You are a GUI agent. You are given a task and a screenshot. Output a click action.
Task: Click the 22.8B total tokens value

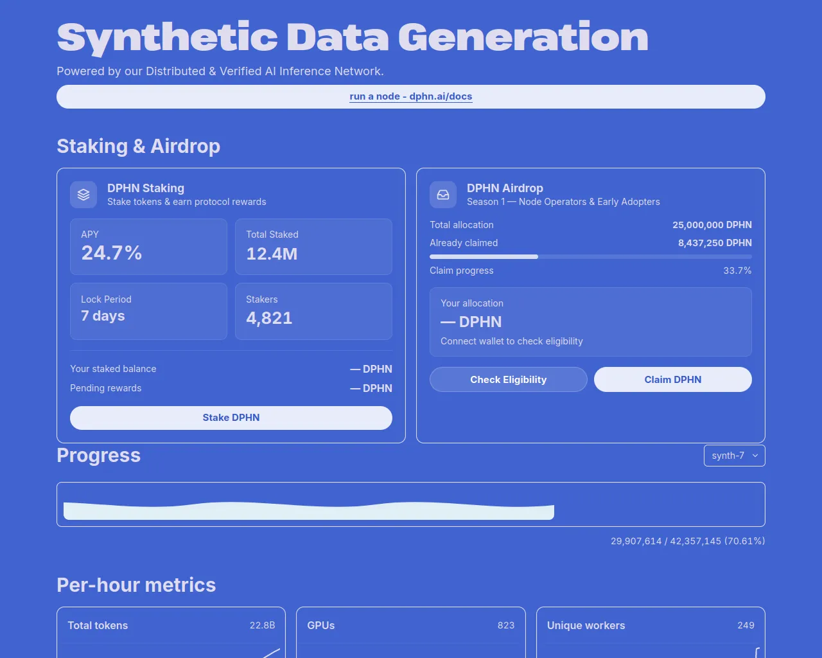(x=262, y=625)
